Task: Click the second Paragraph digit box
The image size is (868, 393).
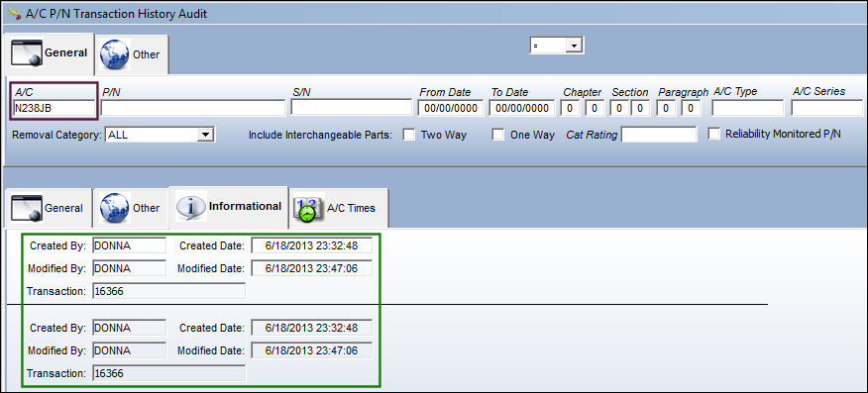Action: point(691,108)
